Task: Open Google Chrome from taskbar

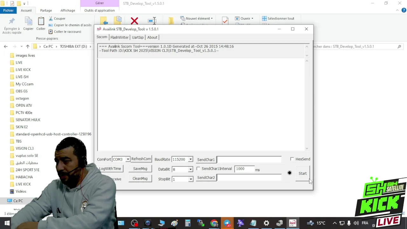Action: point(214,223)
